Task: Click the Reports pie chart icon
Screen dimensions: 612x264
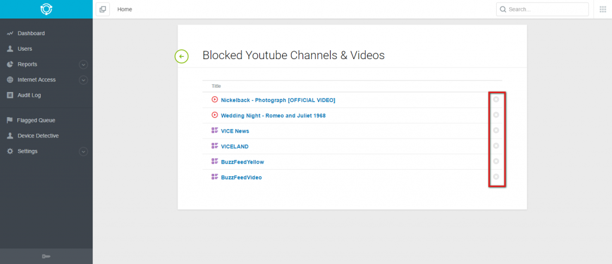Action: 10,65
